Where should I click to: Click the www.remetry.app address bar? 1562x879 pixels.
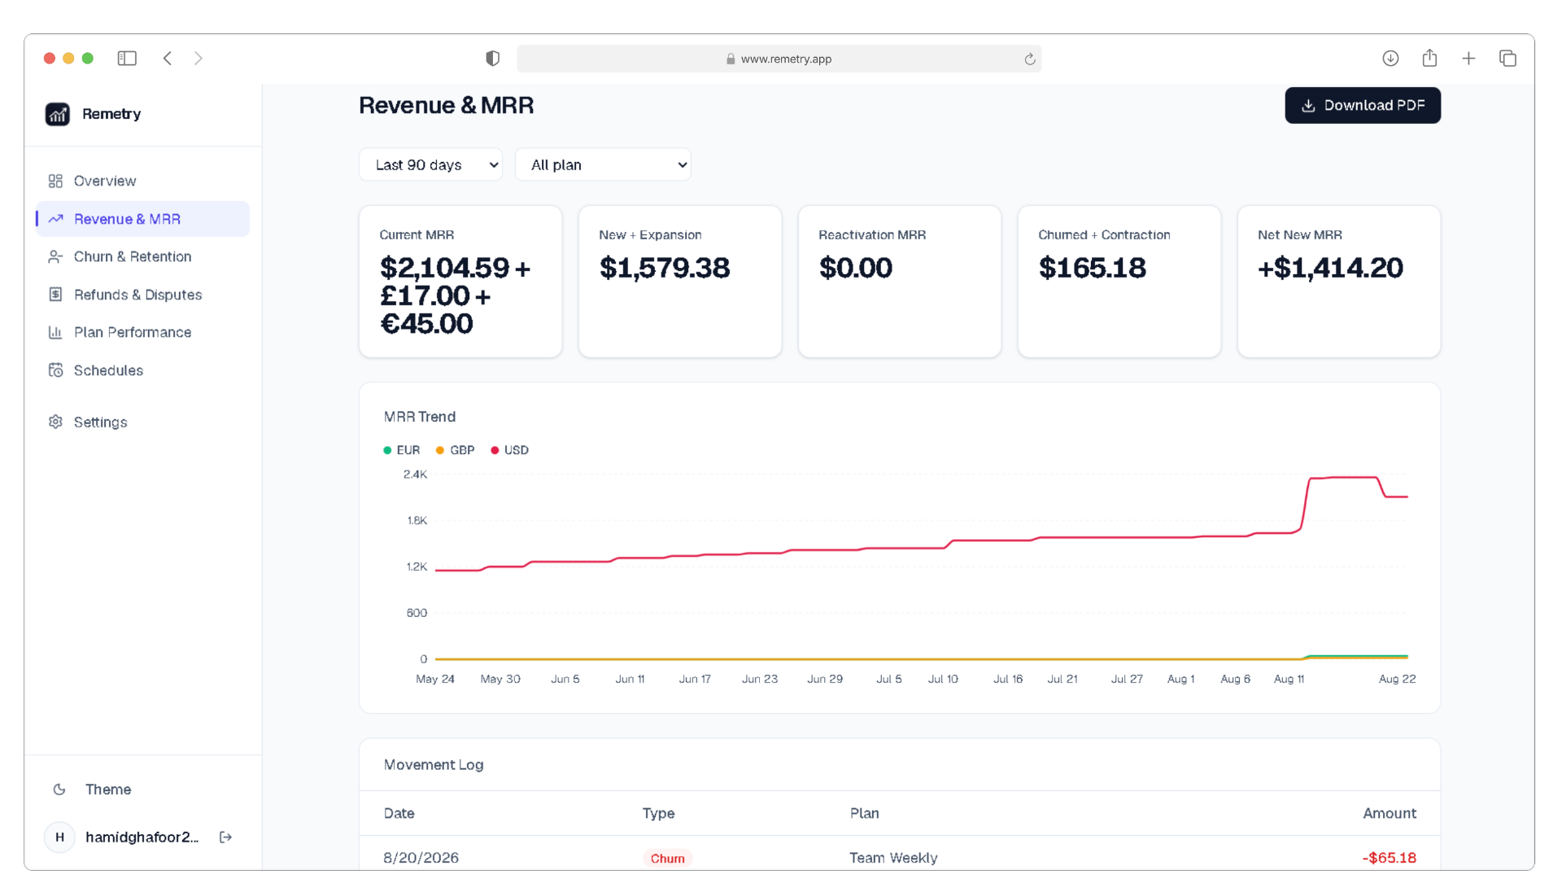click(779, 59)
